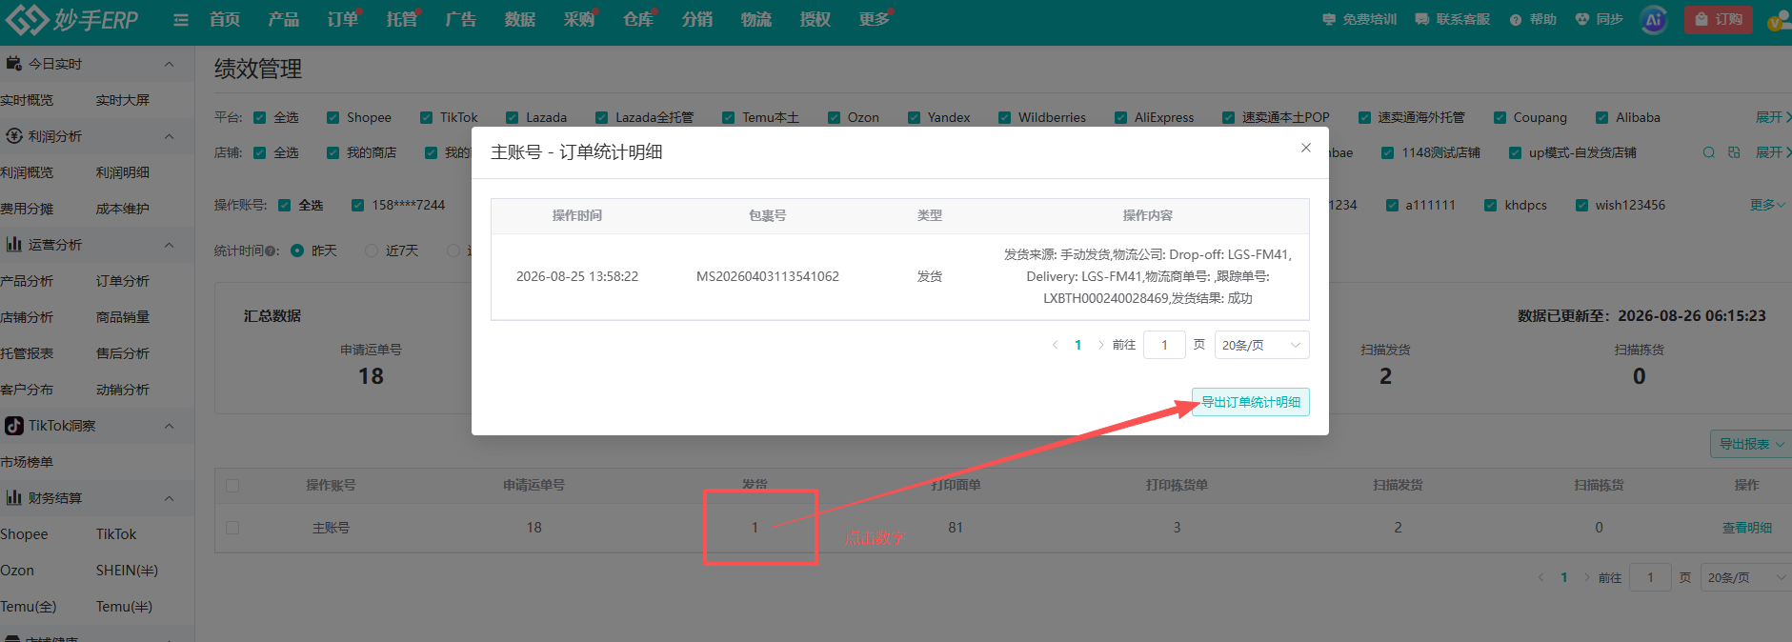
Task: Open 联系客服 chat
Action: (1453, 19)
